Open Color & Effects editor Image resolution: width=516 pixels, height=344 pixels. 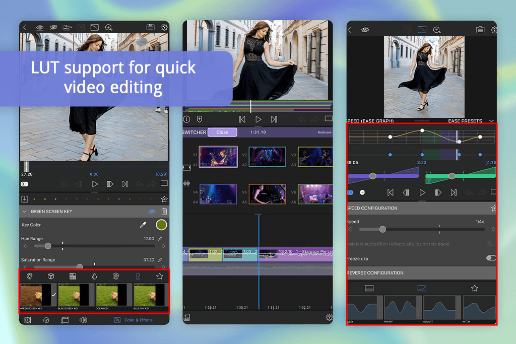(x=133, y=320)
